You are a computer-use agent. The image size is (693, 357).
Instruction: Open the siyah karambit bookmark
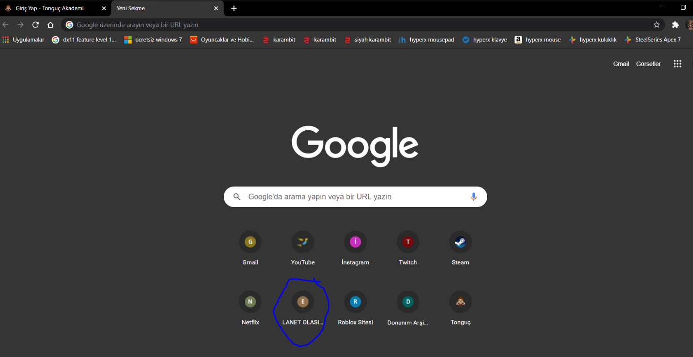pyautogui.click(x=368, y=40)
